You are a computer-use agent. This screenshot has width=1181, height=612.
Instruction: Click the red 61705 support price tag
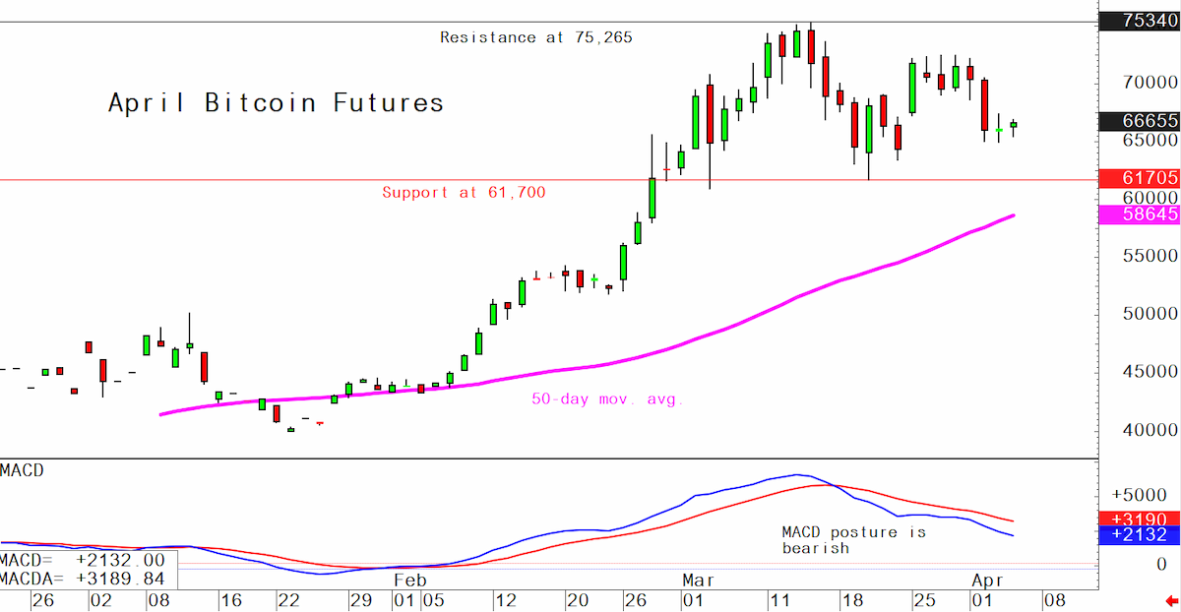[x=1139, y=178]
